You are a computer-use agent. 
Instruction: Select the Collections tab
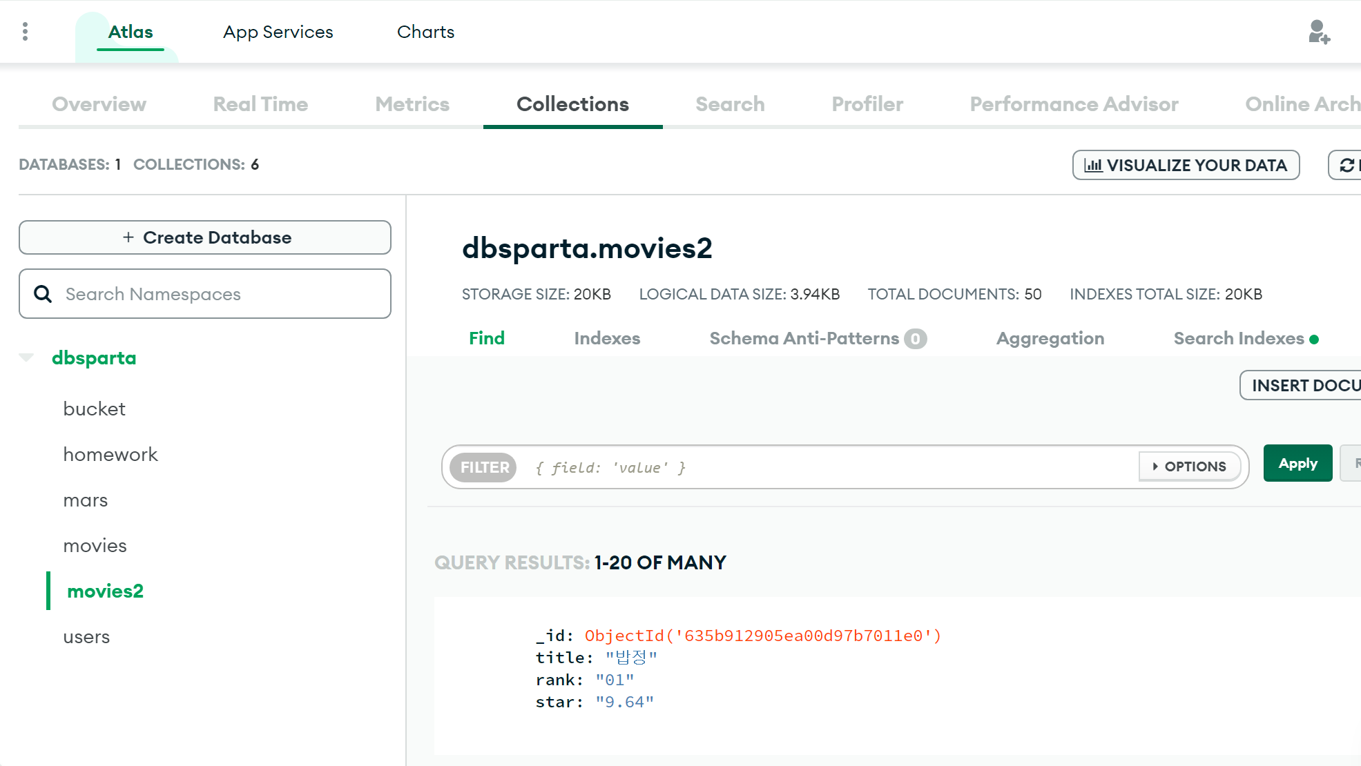[x=573, y=104]
